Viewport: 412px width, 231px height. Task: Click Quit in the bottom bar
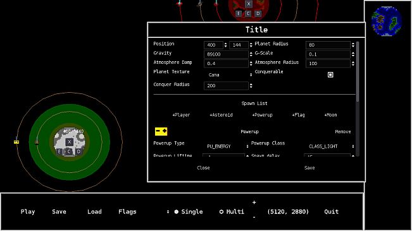click(332, 211)
